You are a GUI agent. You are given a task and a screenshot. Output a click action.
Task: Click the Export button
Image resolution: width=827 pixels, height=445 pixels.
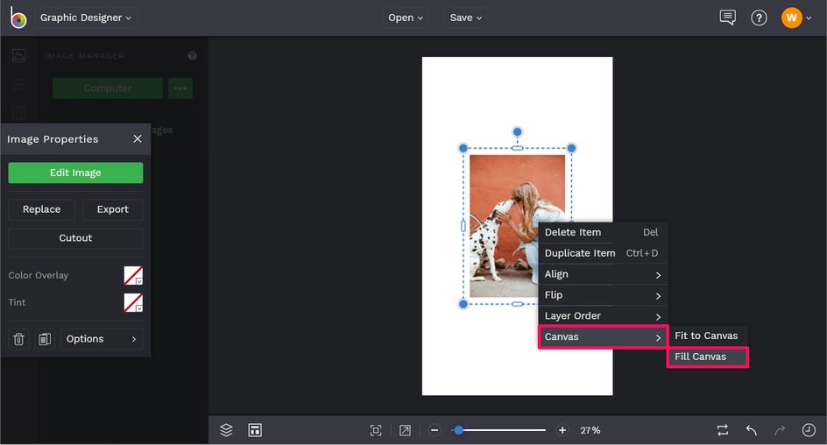113,209
